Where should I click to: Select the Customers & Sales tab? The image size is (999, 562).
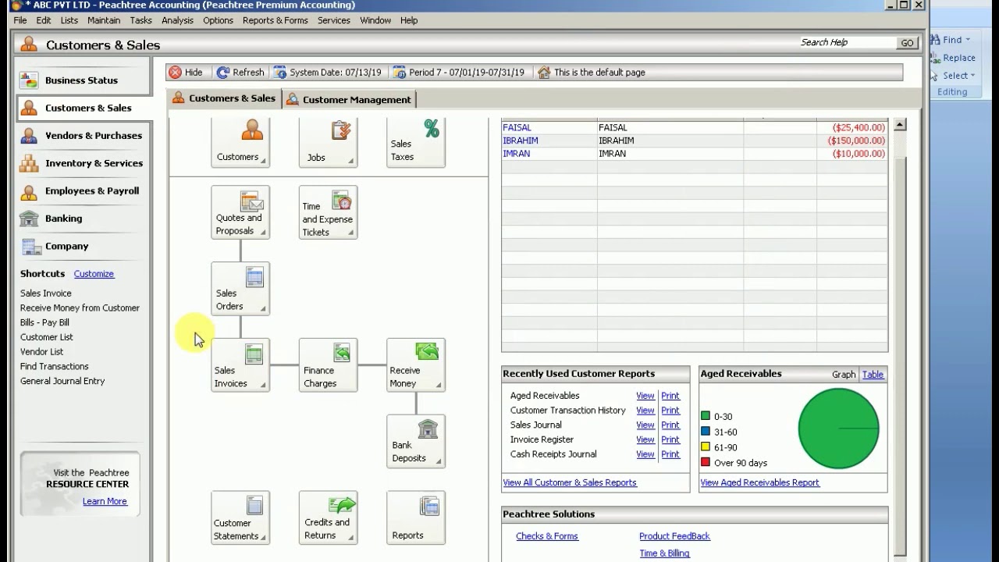point(224,98)
